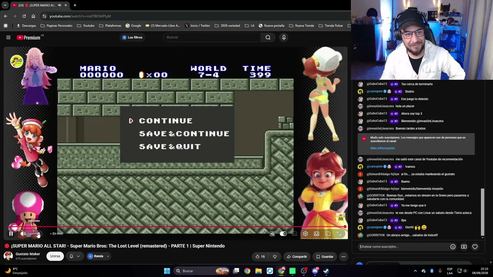The width and height of the screenshot is (493, 277).
Task: Open the Mercado Libre bookmark
Action: 163,26
